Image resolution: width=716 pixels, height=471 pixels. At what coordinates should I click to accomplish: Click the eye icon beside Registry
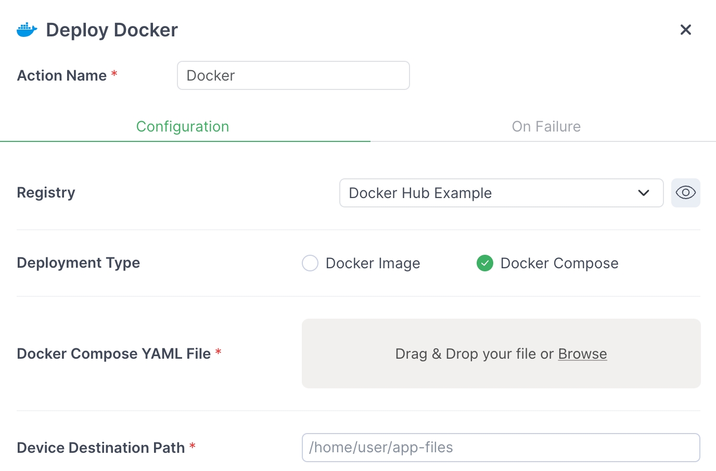686,193
